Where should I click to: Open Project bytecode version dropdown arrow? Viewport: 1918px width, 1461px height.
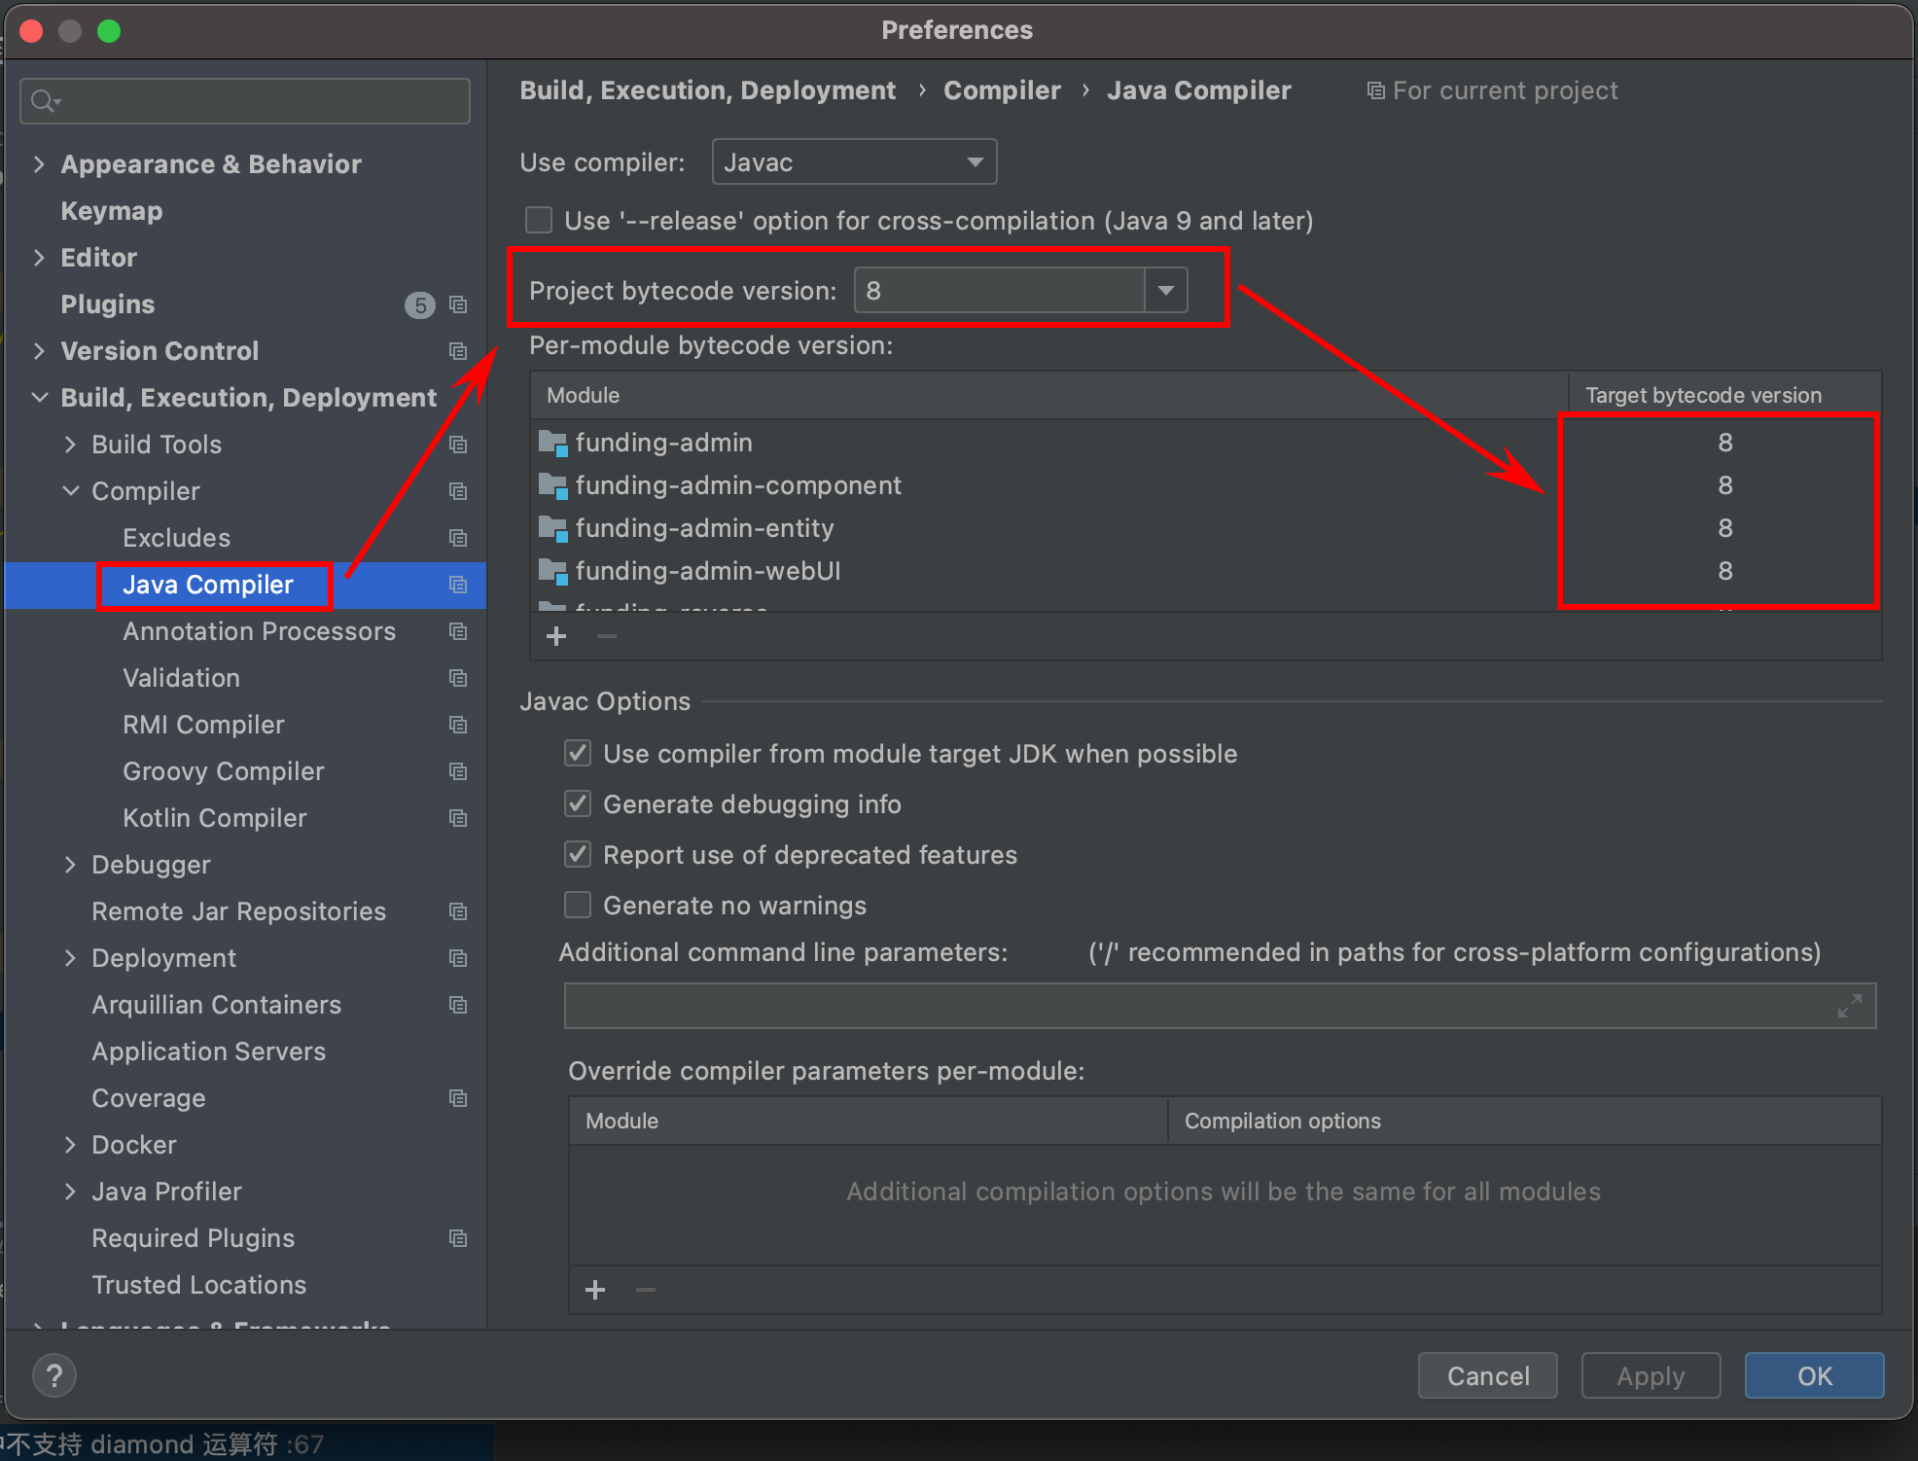[1165, 290]
